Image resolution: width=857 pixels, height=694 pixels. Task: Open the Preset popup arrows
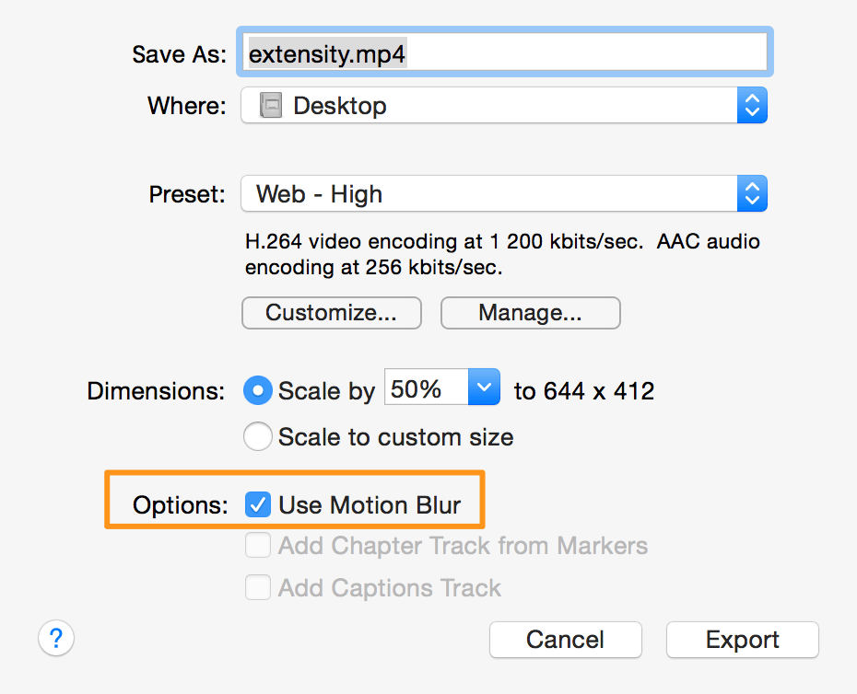tap(752, 194)
